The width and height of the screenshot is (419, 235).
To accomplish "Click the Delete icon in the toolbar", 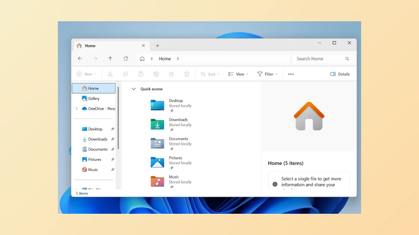I will (187, 74).
